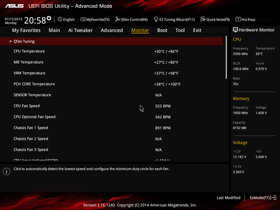Open Quick Note(F9)
The width and height of the screenshot is (280, 210).
click(x=218, y=20)
